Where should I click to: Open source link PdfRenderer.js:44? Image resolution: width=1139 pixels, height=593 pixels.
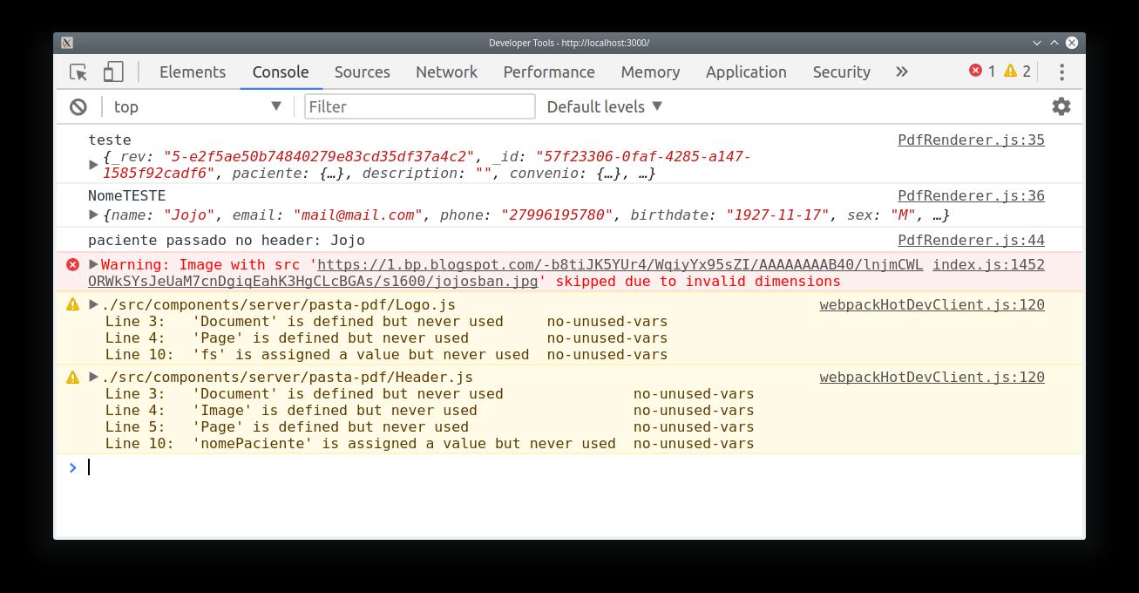point(971,240)
